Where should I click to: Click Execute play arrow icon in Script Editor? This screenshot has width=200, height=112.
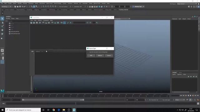[x=71, y=23]
